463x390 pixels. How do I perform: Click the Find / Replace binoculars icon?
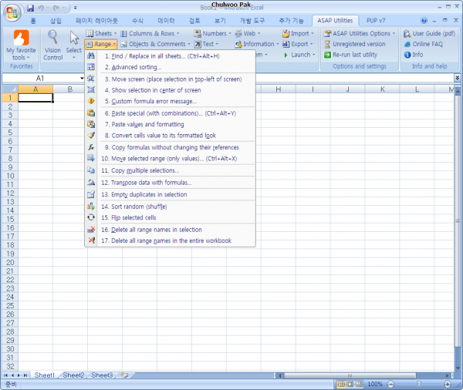coord(91,55)
